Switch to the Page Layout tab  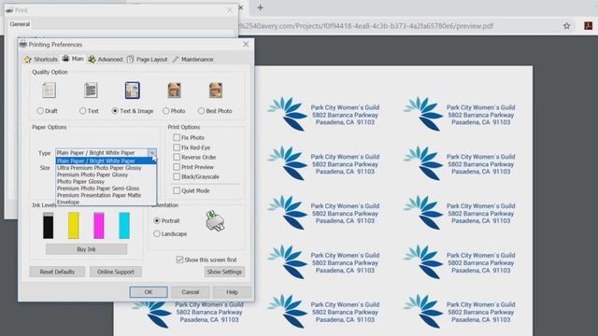pyautogui.click(x=147, y=59)
